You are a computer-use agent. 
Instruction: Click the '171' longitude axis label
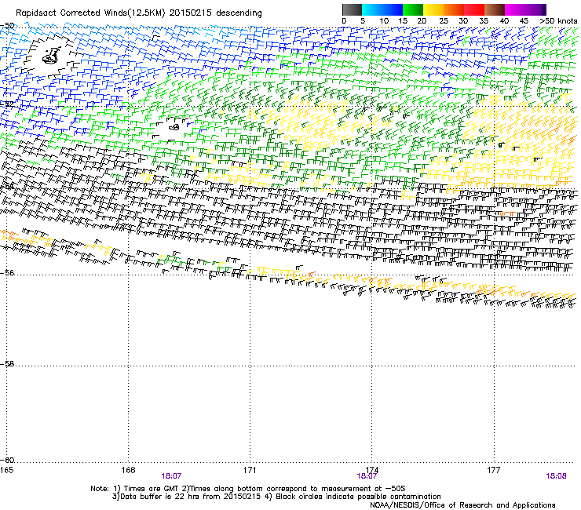pyautogui.click(x=250, y=470)
